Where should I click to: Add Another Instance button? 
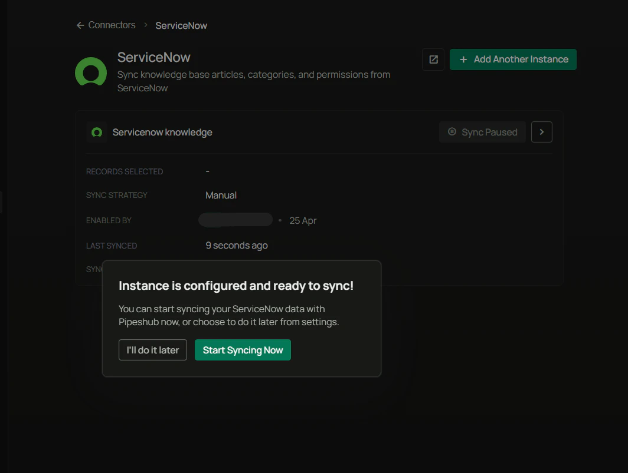(513, 59)
